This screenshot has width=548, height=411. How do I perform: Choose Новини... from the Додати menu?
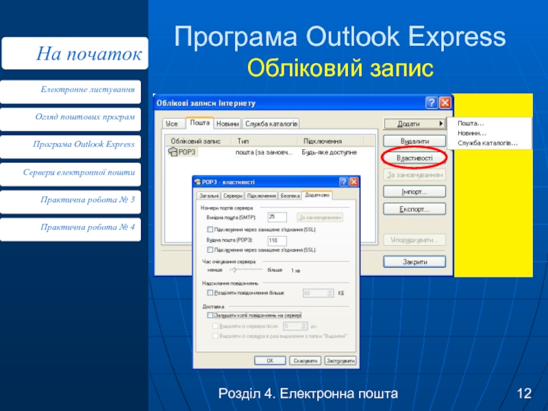click(472, 133)
